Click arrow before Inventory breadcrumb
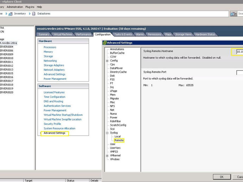The image size is (243, 182). [6, 14]
